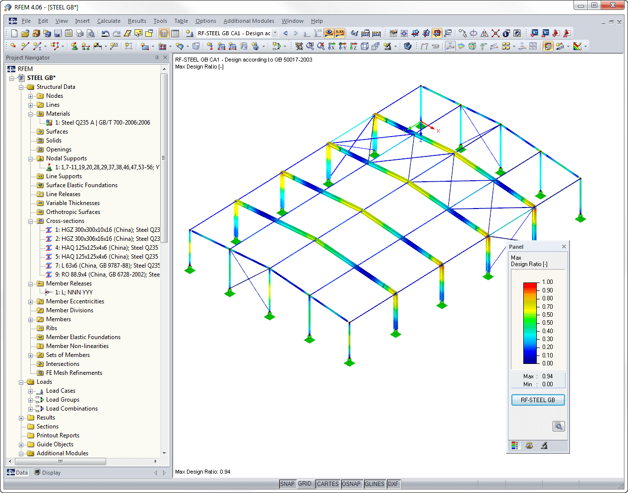Toggle GLINES in status bar
Image resolution: width=628 pixels, height=493 pixels.
tap(375, 484)
